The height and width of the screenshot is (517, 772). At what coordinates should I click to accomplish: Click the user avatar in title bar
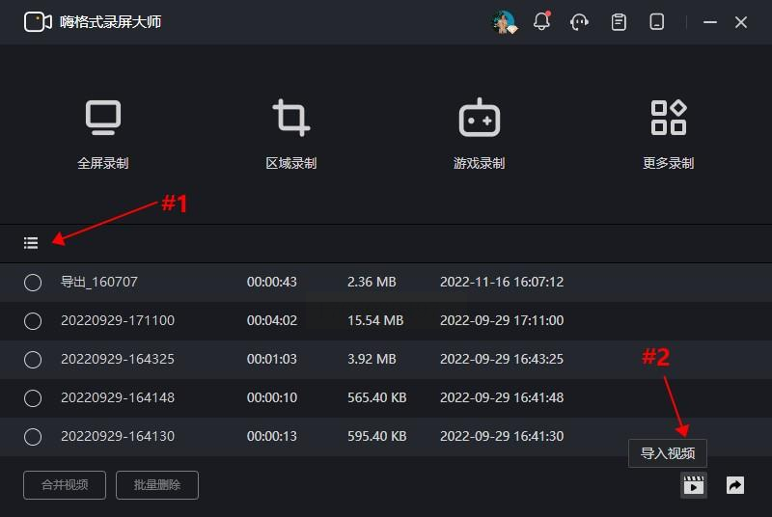point(505,22)
